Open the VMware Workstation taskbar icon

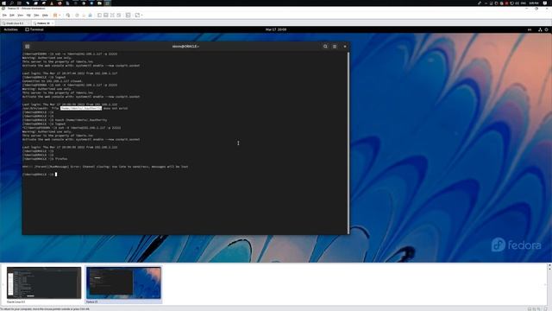tap(107, 3)
